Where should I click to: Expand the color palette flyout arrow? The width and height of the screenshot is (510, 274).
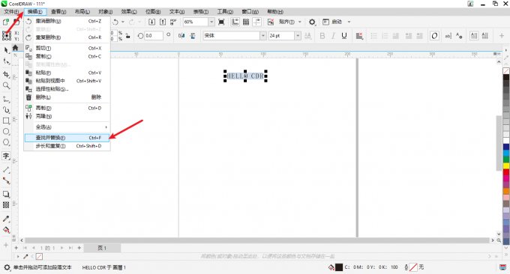pos(506,50)
